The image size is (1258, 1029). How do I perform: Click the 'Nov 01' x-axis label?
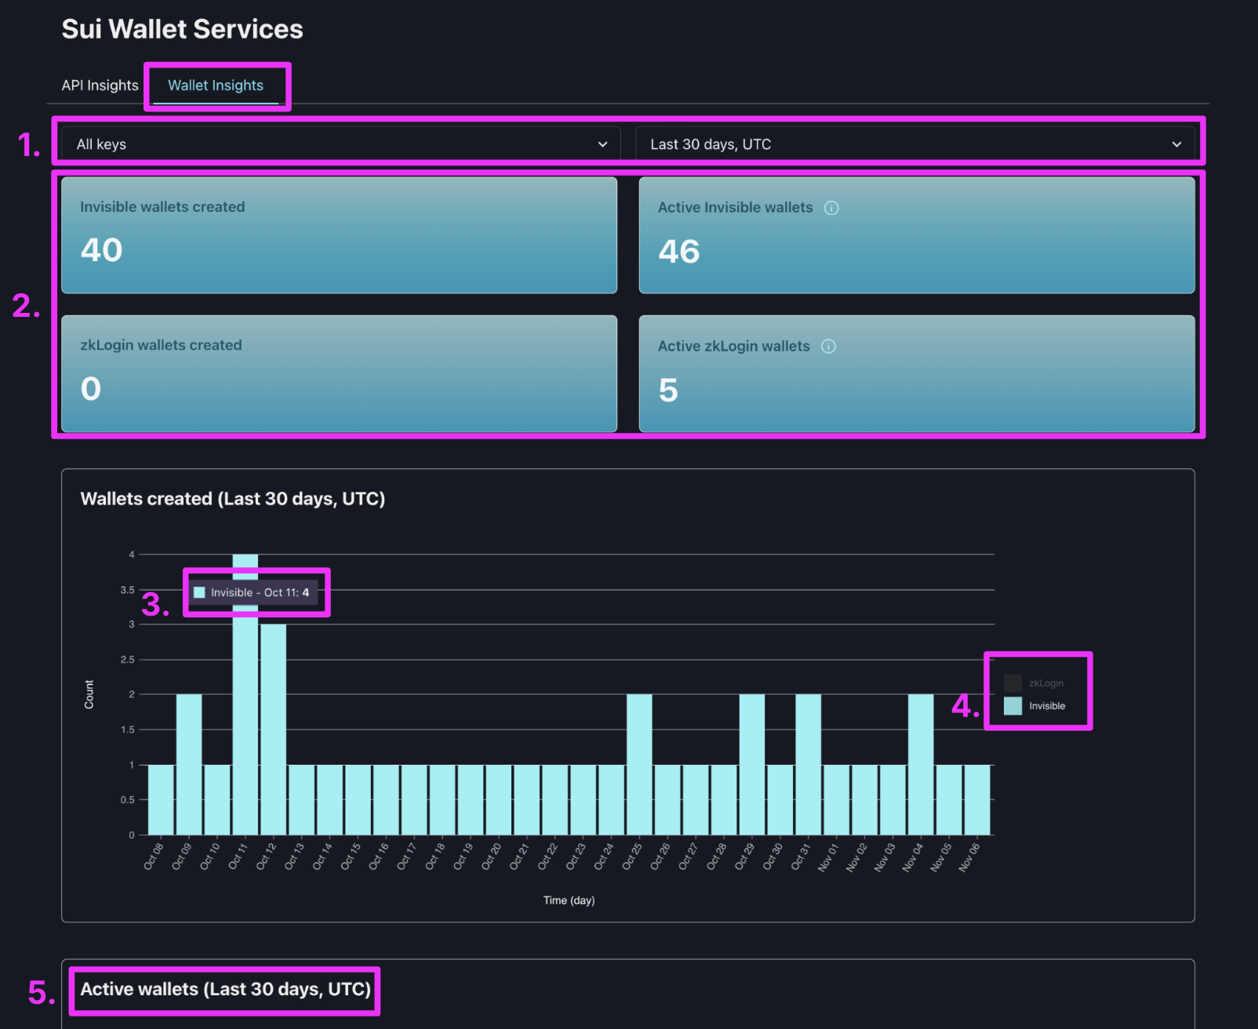point(828,857)
